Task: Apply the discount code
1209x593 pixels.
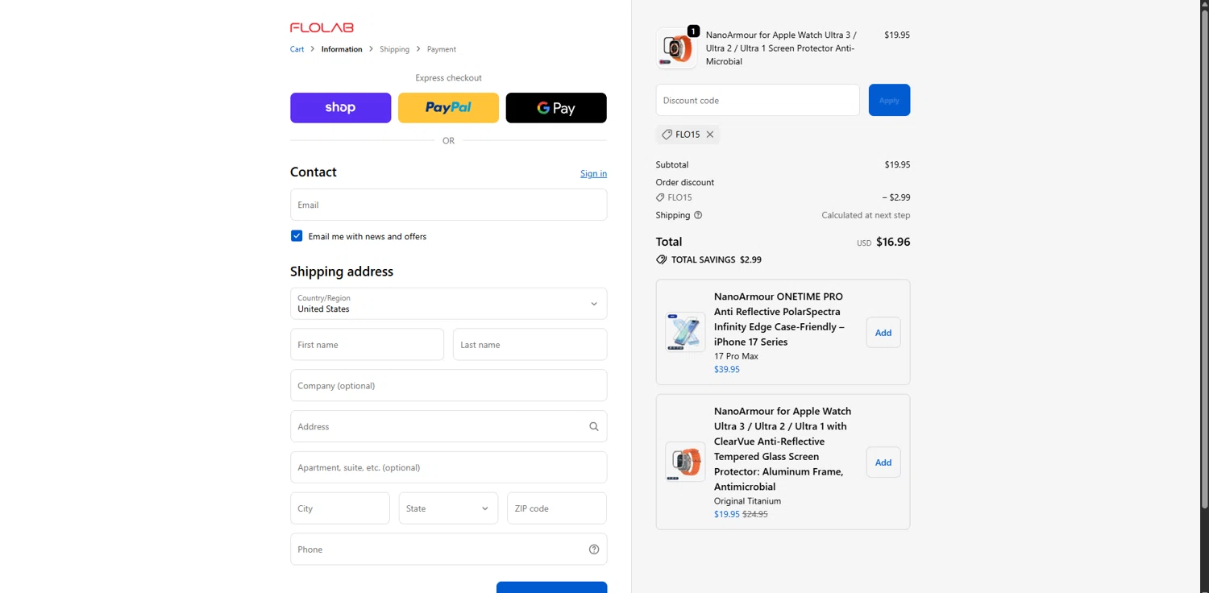Action: point(889,100)
